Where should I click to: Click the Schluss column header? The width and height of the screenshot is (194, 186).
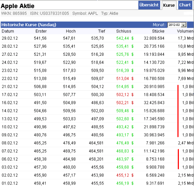tap(124, 31)
